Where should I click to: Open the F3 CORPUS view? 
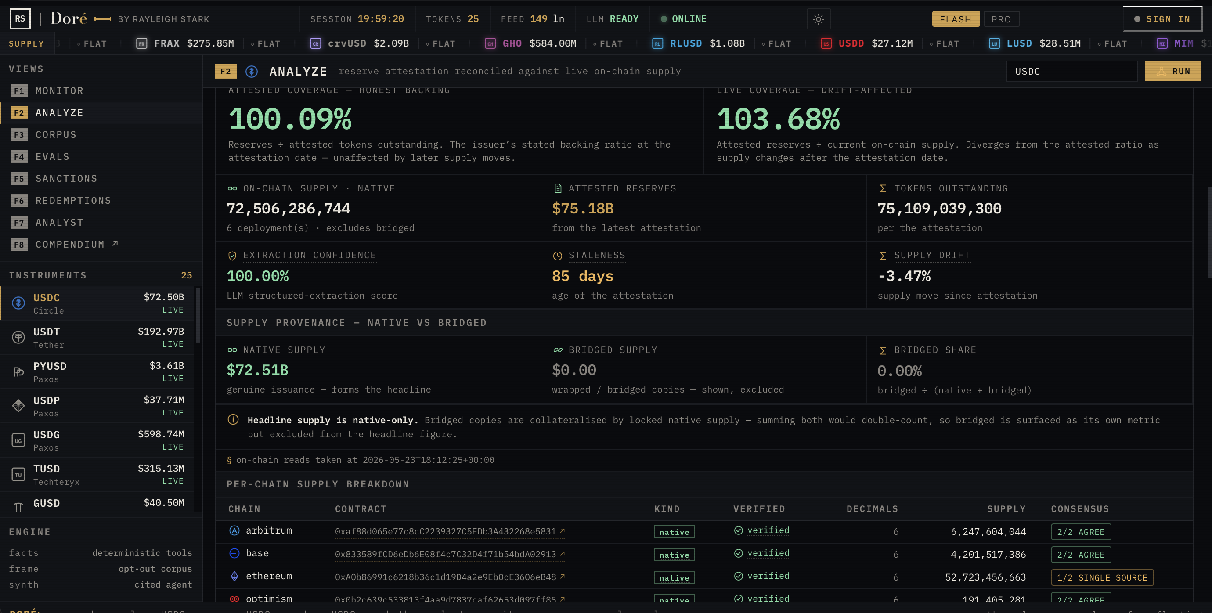tap(101, 135)
